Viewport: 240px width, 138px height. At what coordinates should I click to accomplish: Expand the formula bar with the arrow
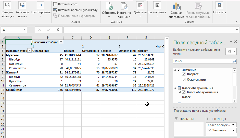237,30
